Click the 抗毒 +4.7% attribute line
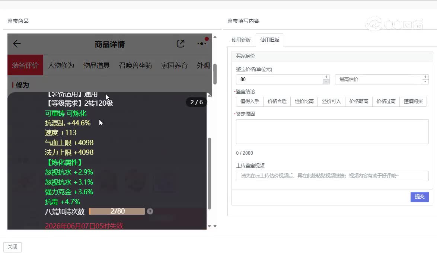The height and width of the screenshot is (256, 437). tap(63, 202)
